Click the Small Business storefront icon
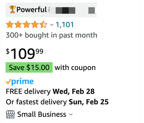 (10, 114)
